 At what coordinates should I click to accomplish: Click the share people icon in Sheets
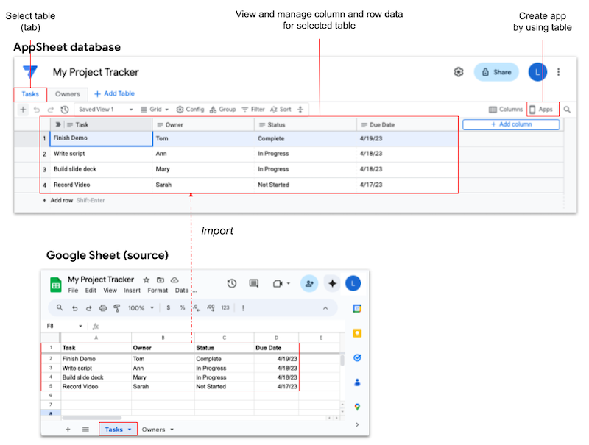tap(309, 284)
